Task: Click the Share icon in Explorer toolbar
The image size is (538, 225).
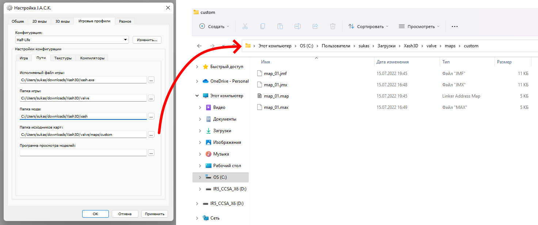Action: coord(315,26)
